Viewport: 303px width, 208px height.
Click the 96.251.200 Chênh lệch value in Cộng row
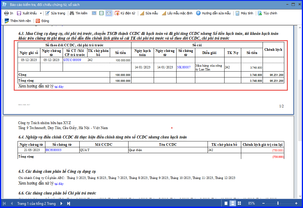[x=277, y=75]
